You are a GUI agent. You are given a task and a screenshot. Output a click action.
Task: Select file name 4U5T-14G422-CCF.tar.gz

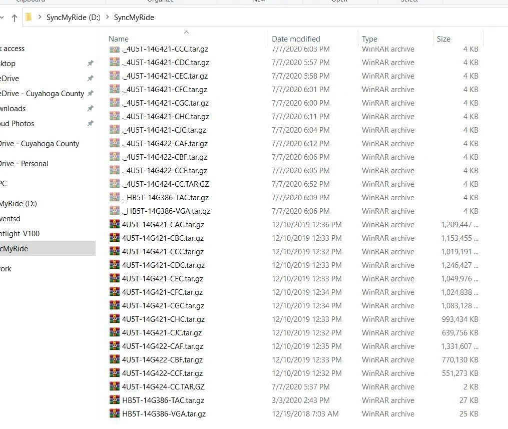pos(162,373)
